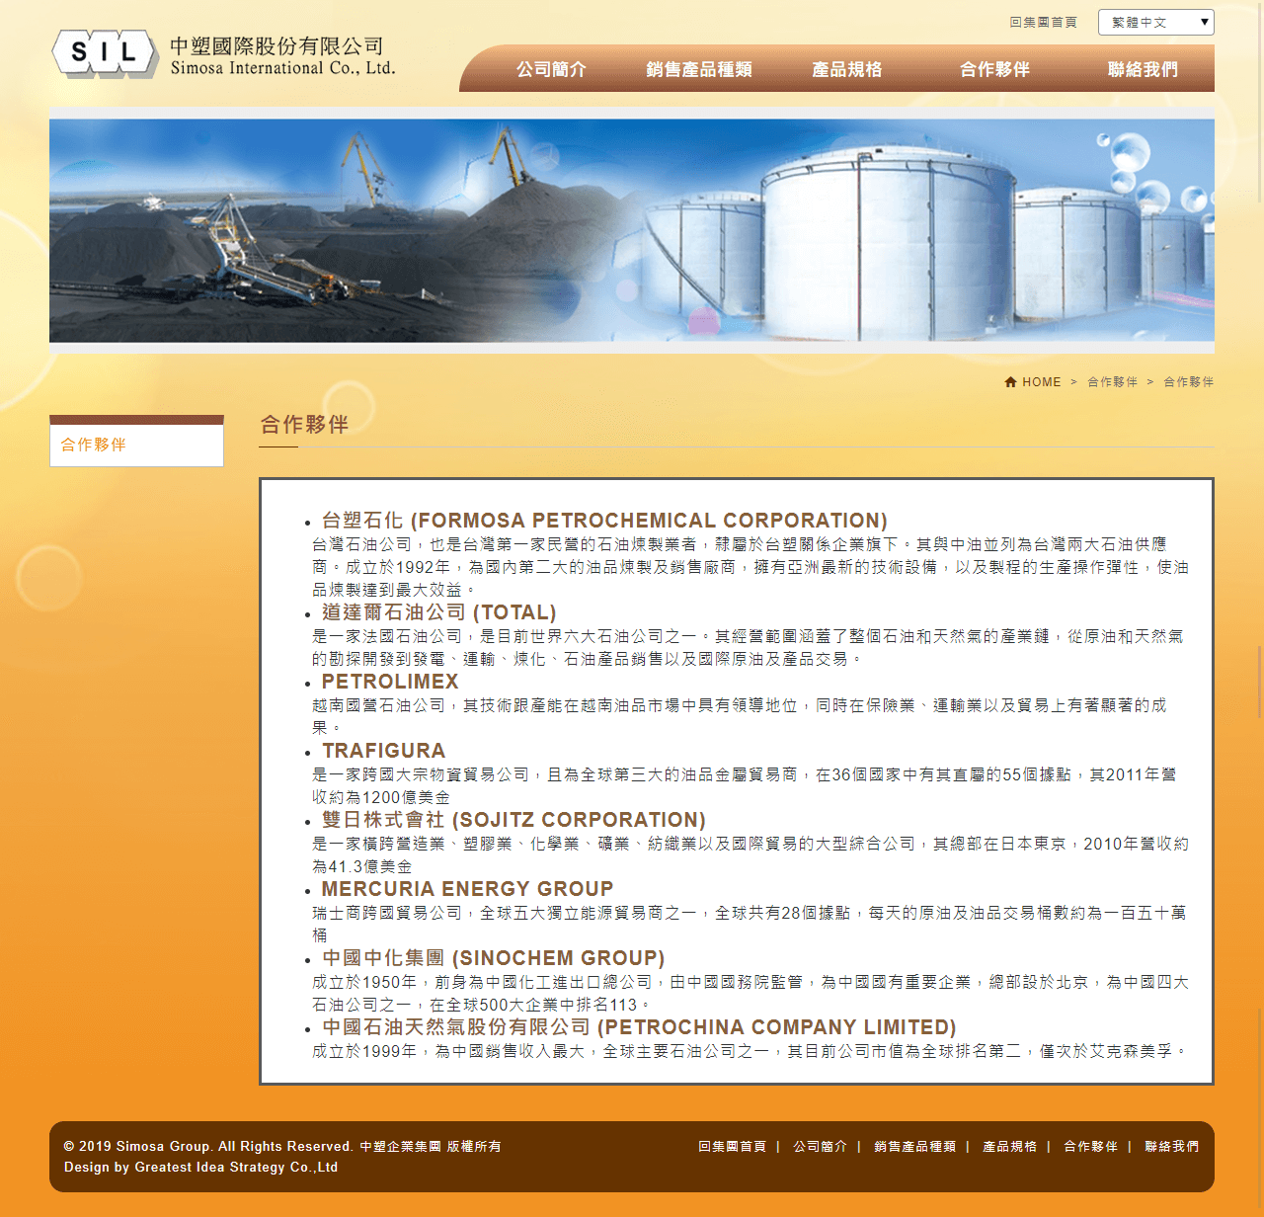This screenshot has height=1217, width=1264.
Task: Open the 公司簡介 menu
Action: point(551,69)
